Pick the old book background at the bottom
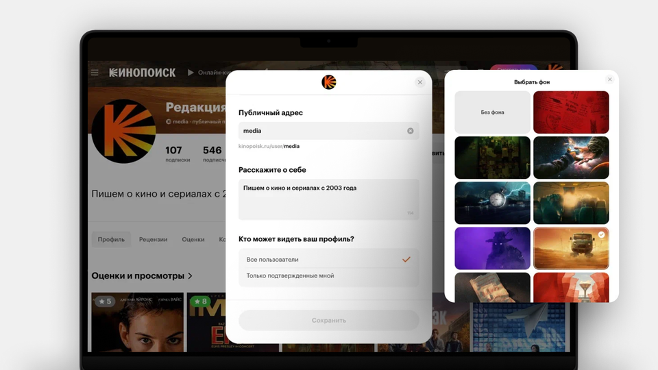The width and height of the screenshot is (658, 370). click(492, 288)
